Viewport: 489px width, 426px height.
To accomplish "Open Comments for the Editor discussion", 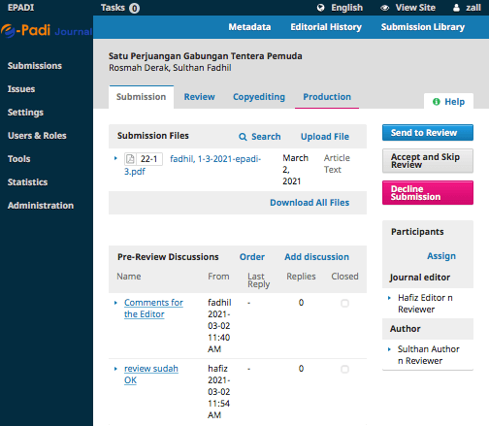I will click(x=153, y=309).
